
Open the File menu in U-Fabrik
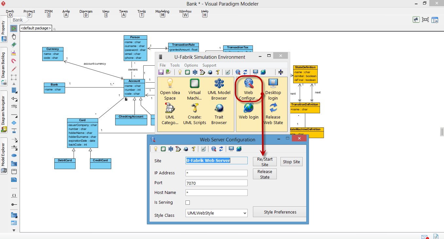coord(163,65)
